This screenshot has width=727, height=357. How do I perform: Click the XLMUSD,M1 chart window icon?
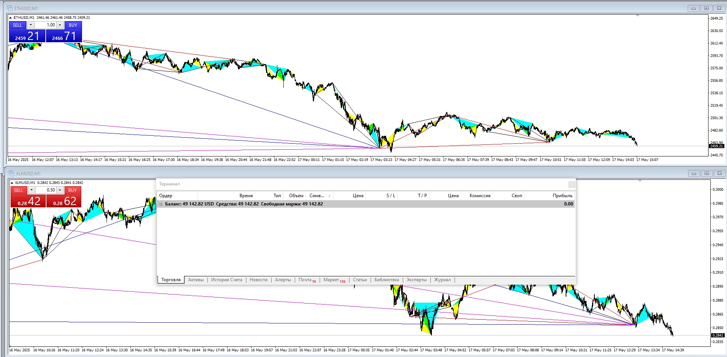(x=11, y=173)
